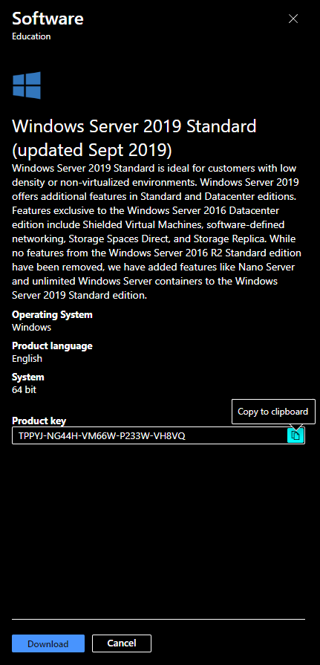Screen dimensions: 320x665
Task: Click the (updated Sept 2019) title line
Action: 91,149
